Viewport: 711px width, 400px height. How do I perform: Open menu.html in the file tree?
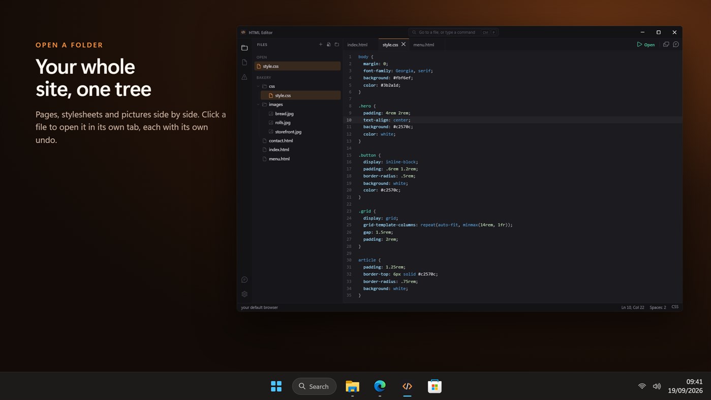[279, 159]
